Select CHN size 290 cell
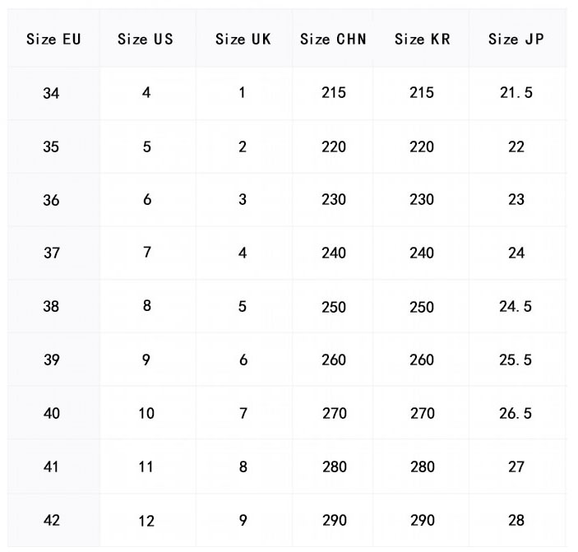Image resolution: width=578 pixels, height=552 pixels. (x=335, y=520)
